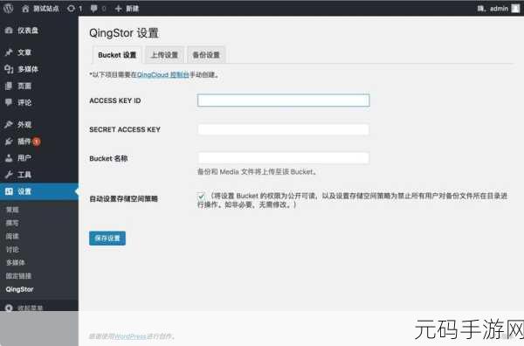The width and height of the screenshot is (524, 346).
Task: Open the comments bubble icon in the admin bar
Action: pyautogui.click(x=94, y=9)
